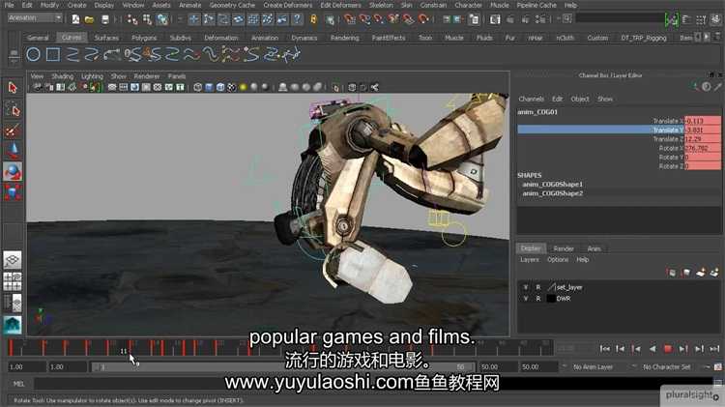Open the viewport Panels menu
Viewport: 725px width, 407px height.
click(x=177, y=76)
